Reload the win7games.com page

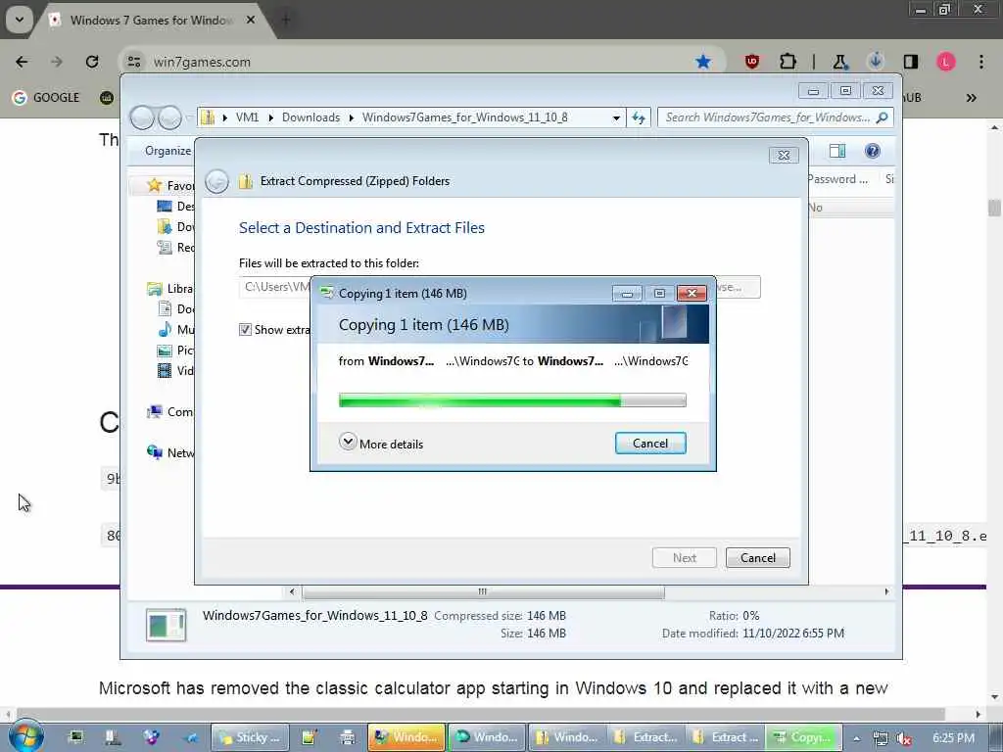point(92,62)
